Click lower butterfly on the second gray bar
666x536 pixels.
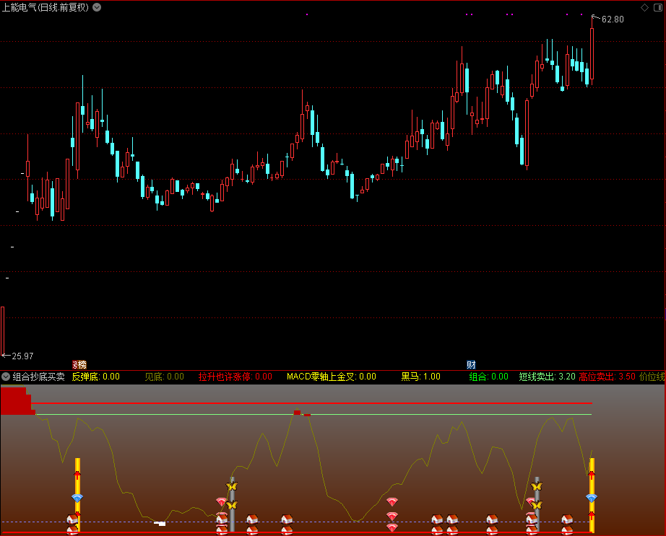click(x=537, y=505)
